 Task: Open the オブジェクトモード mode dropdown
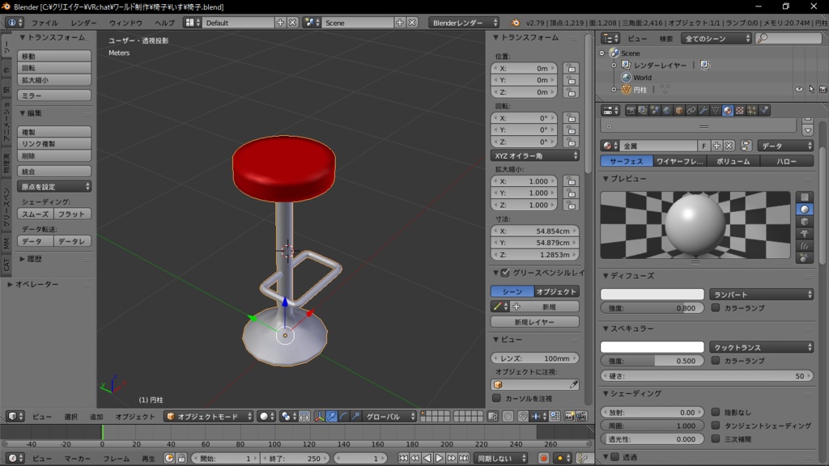pos(209,417)
